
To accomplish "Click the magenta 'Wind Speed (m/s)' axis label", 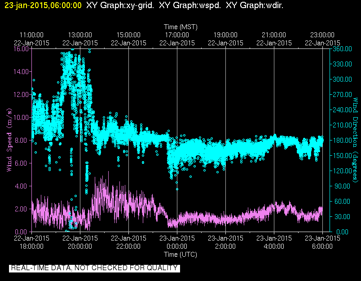I will click(9, 140).
